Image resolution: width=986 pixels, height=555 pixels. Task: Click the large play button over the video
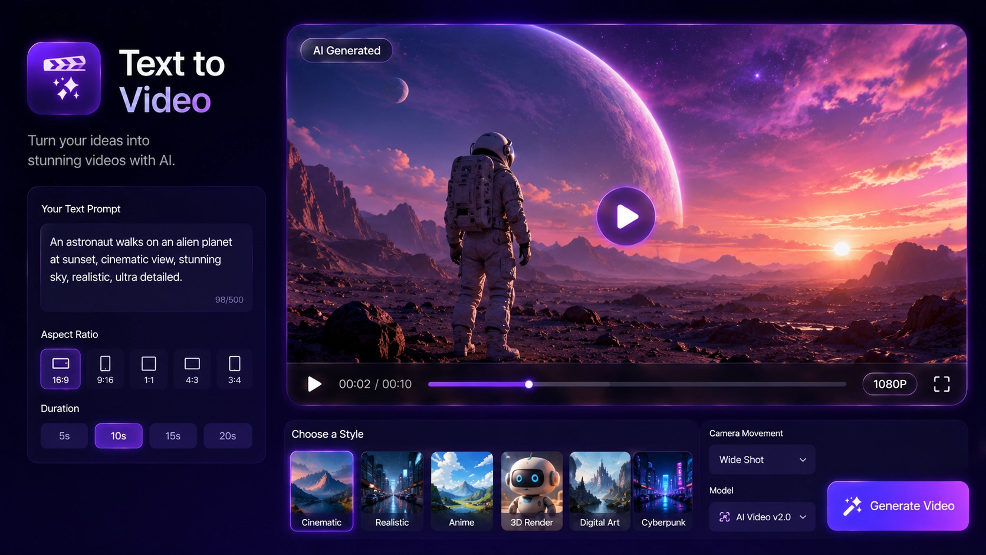coord(626,216)
